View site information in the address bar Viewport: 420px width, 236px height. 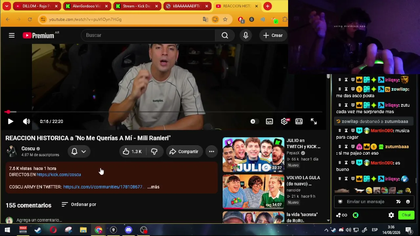coord(43,19)
